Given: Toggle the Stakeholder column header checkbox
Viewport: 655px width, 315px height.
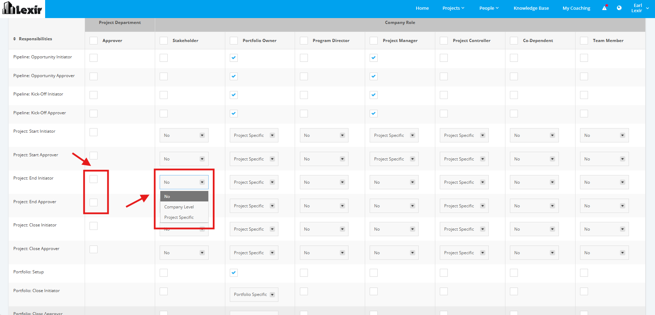Looking at the screenshot, I should [x=163, y=41].
